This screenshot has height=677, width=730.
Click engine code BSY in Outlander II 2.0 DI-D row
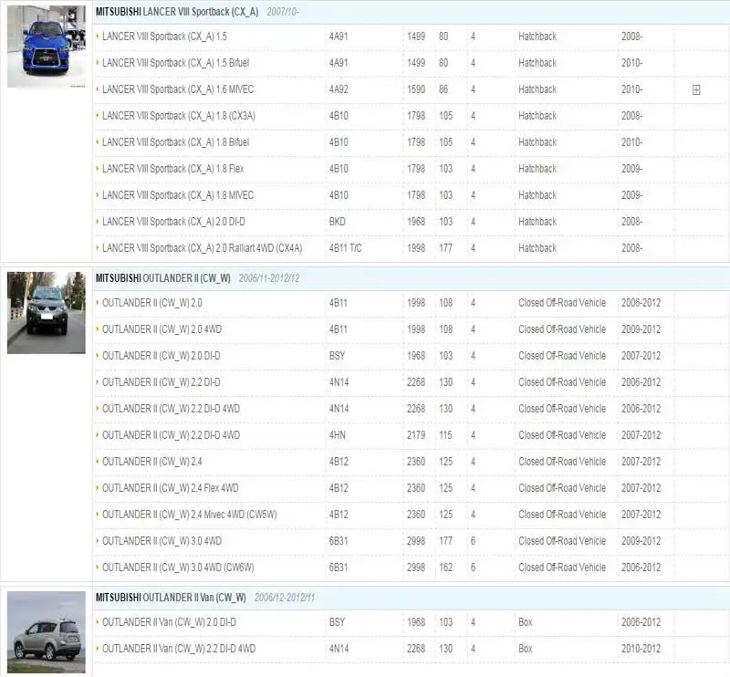337,356
